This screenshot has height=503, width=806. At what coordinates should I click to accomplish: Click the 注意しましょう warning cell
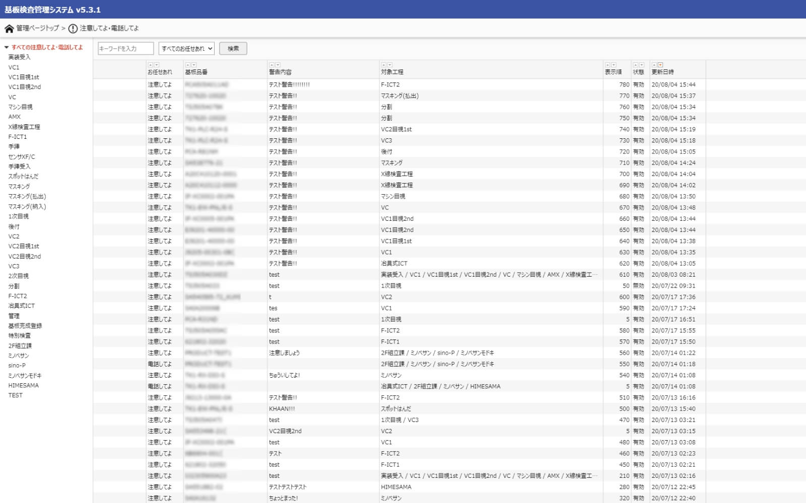click(285, 353)
